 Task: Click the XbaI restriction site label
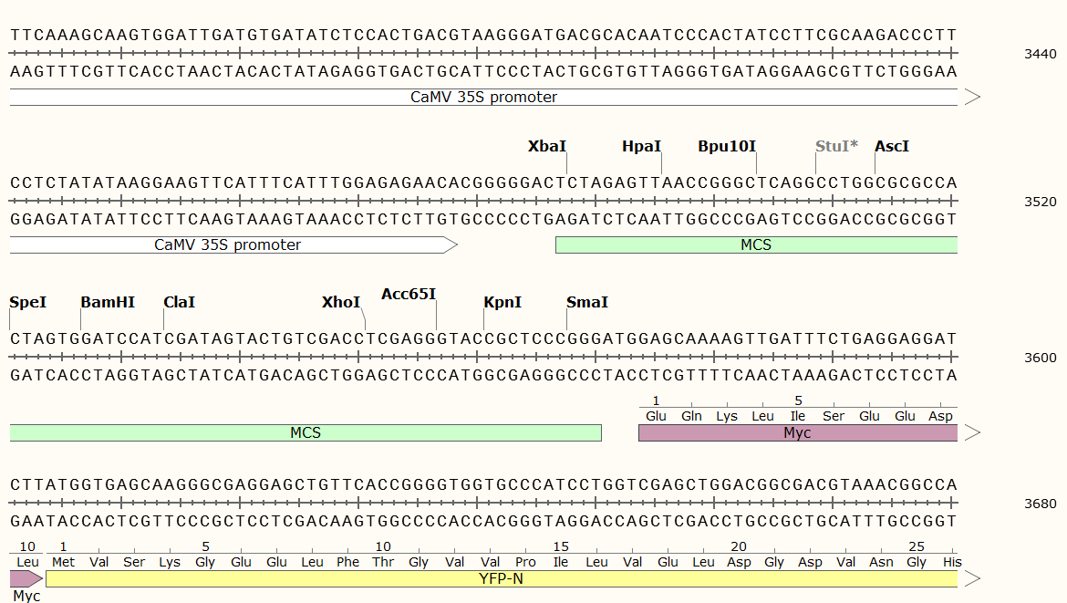547,146
